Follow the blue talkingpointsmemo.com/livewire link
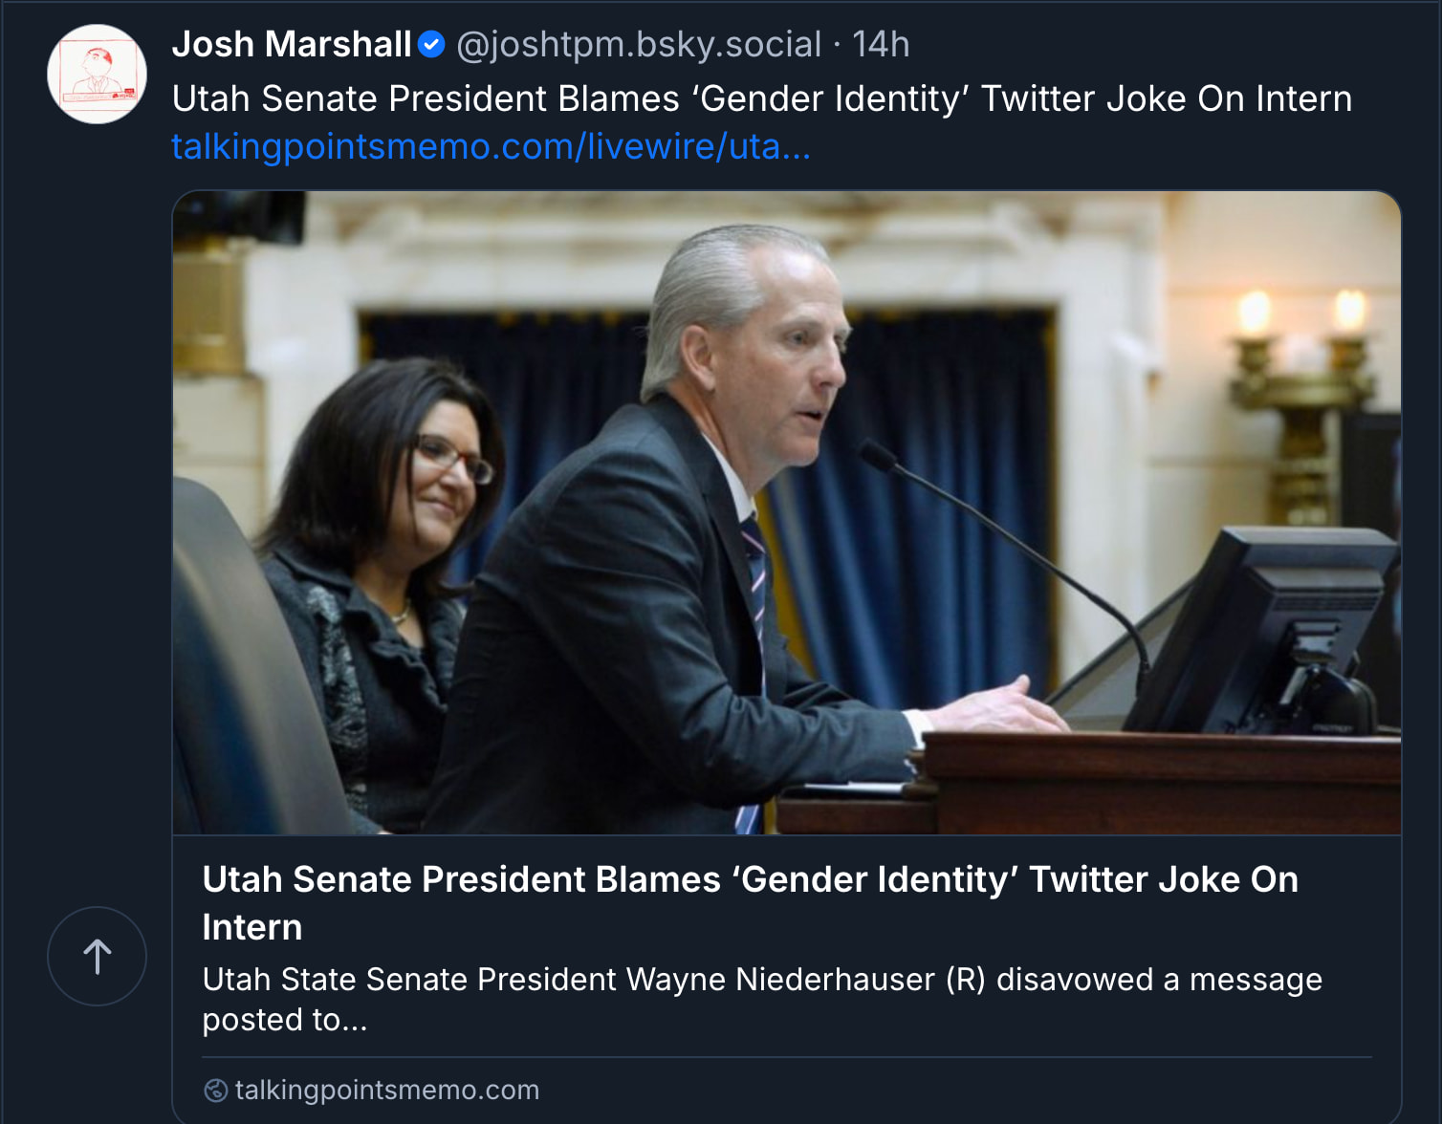This screenshot has height=1124, width=1442. pos(491,146)
